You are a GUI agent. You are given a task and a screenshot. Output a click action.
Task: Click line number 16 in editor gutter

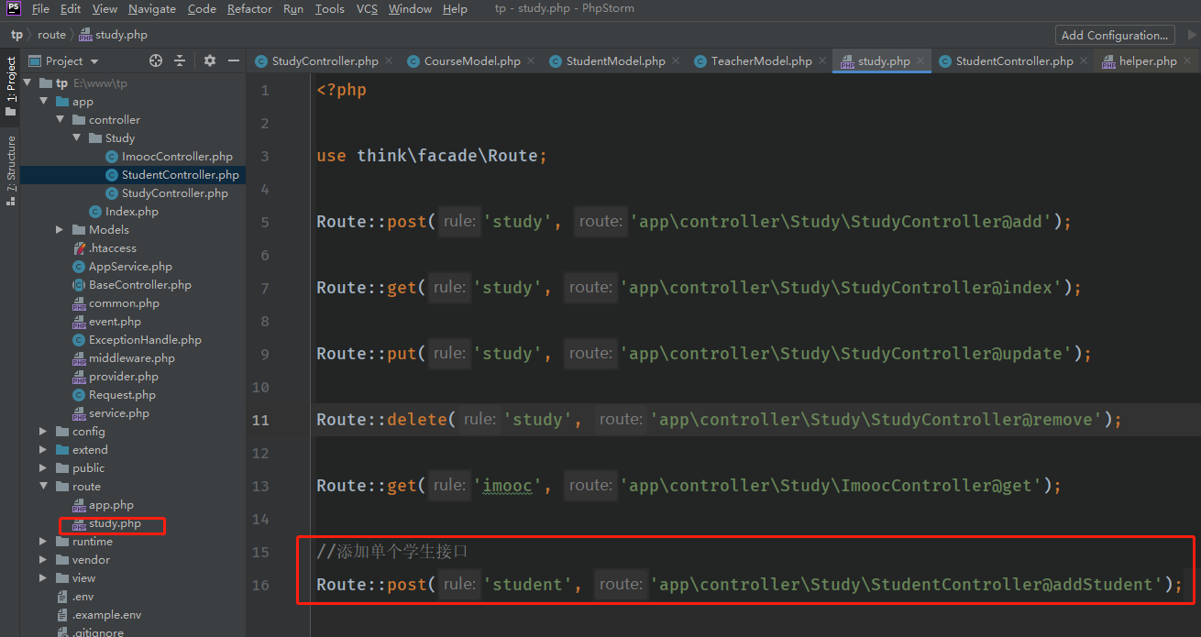point(260,585)
